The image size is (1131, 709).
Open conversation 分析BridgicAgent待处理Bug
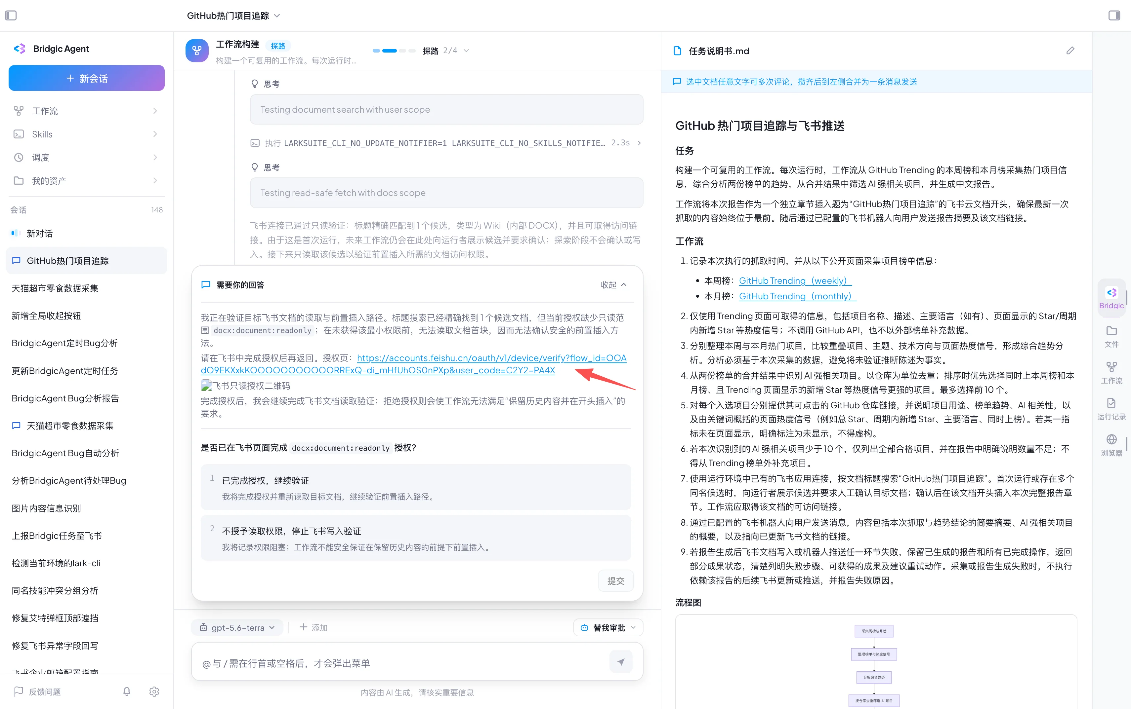point(86,480)
